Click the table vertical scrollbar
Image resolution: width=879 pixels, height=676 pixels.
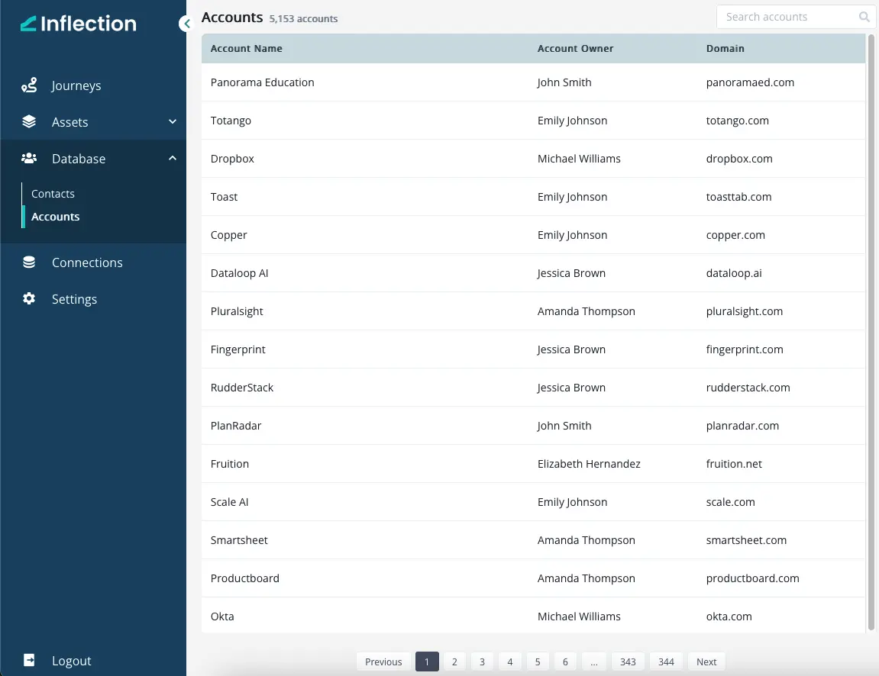[871, 333]
